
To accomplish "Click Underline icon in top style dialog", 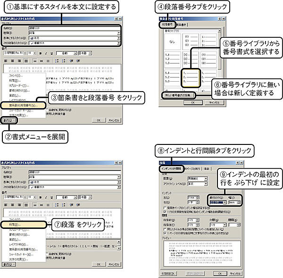I will [x=51, y=53].
